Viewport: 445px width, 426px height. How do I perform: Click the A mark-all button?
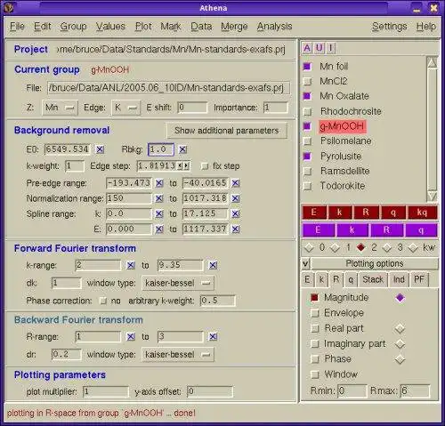pyautogui.click(x=307, y=48)
